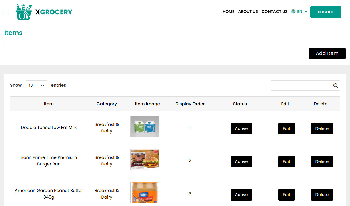Viewport: 350px width, 206px height.
Task: Open the image of Double Toned Low Fat Milk
Action: (x=144, y=126)
